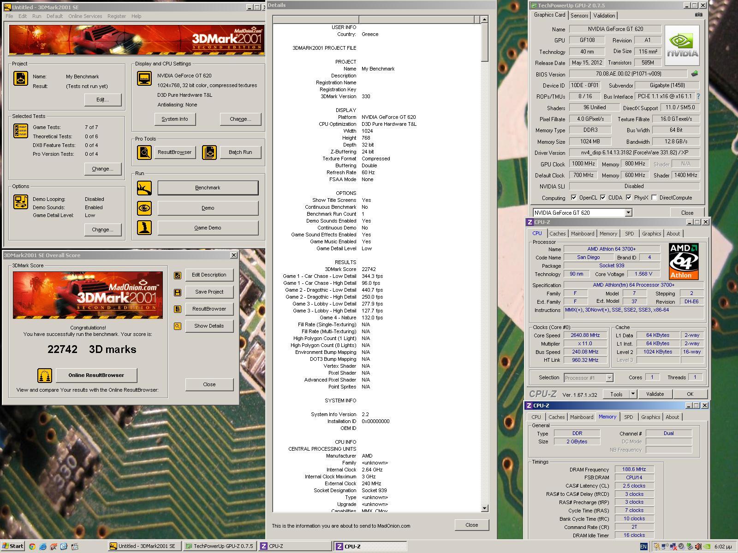Screen dimensions: 738x553
Task: Click the icon beside Edit Description
Action: click(x=178, y=275)
